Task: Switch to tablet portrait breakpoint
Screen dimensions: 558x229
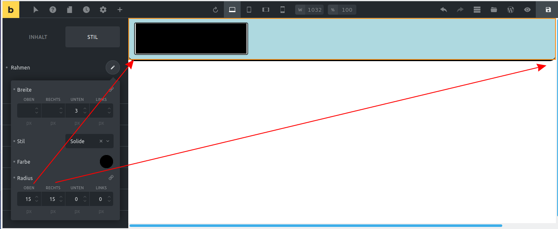Action: (x=249, y=10)
